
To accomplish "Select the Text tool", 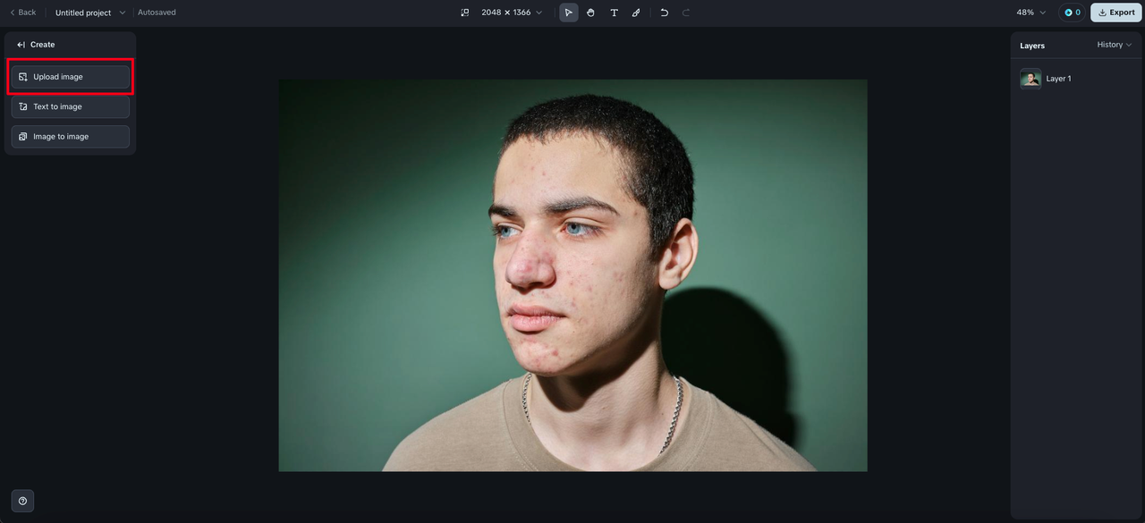I will (x=614, y=13).
